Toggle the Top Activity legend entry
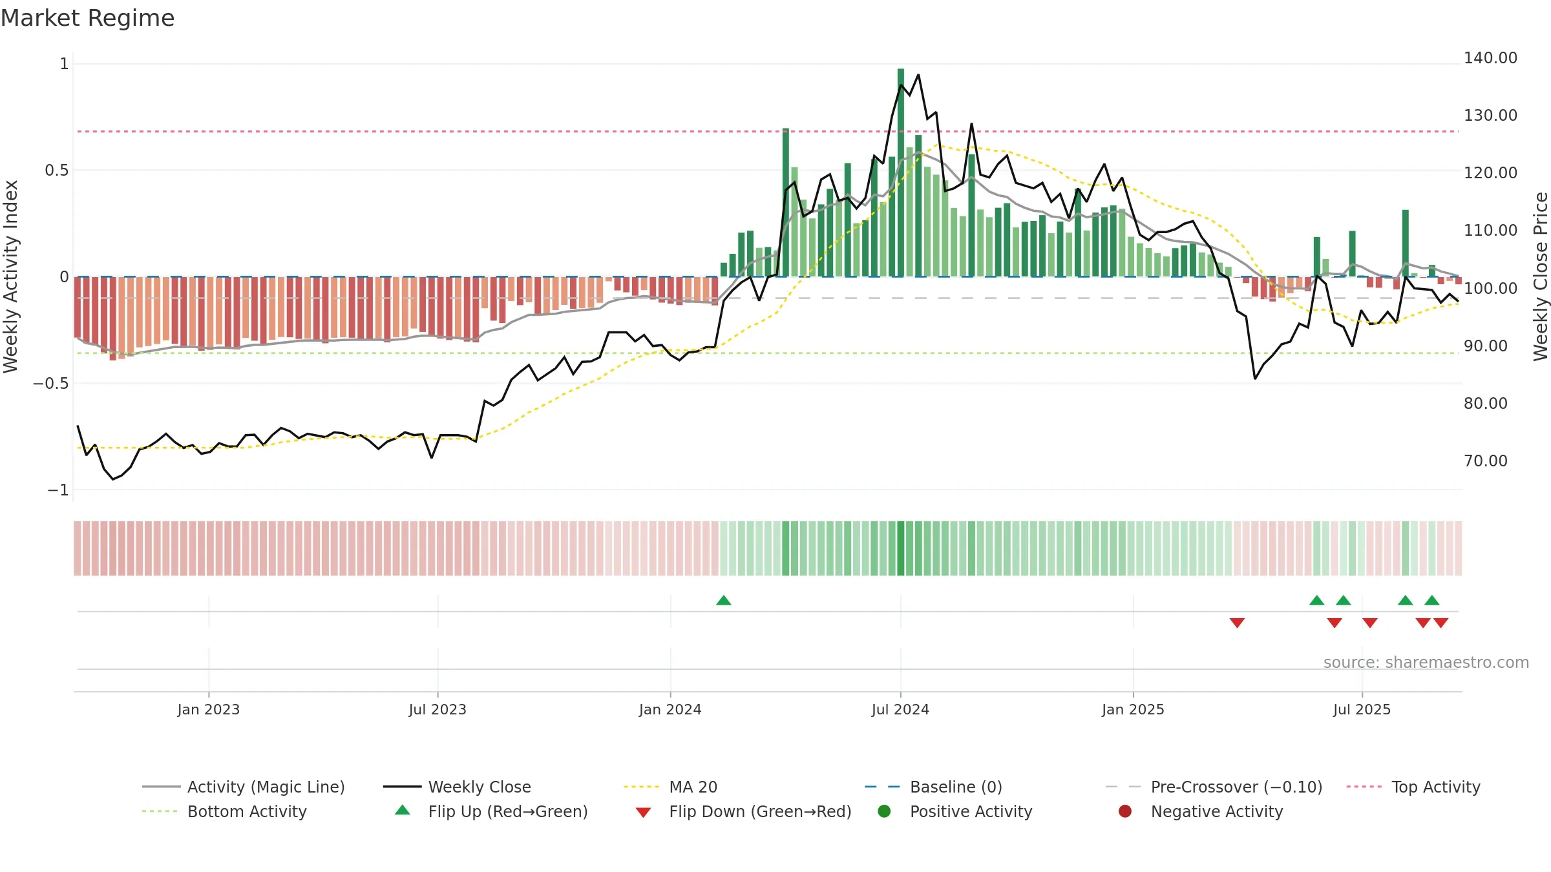The height and width of the screenshot is (872, 1551). 1413,787
